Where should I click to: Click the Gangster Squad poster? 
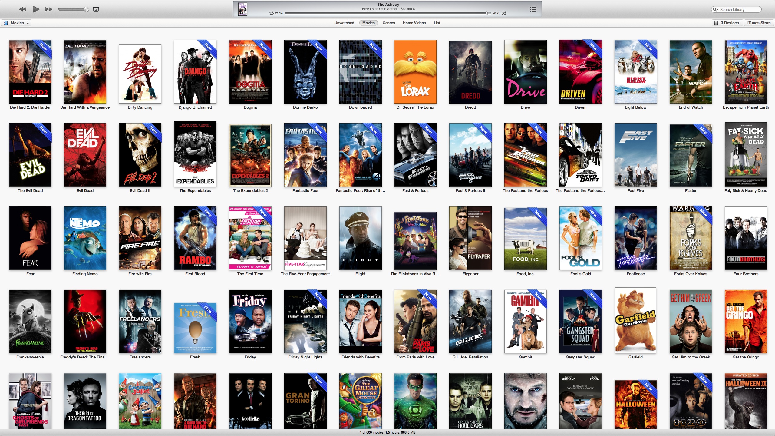tap(581, 322)
